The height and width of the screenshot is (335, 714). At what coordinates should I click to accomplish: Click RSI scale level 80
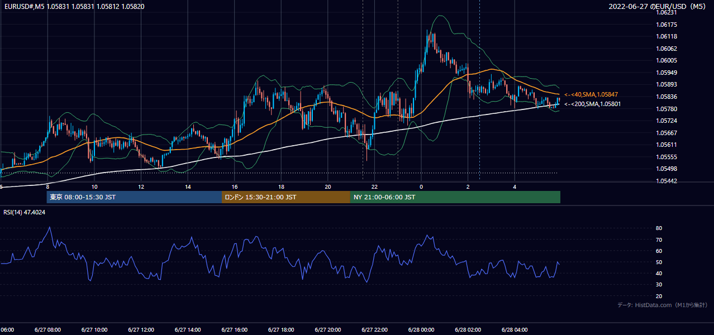[659, 228]
